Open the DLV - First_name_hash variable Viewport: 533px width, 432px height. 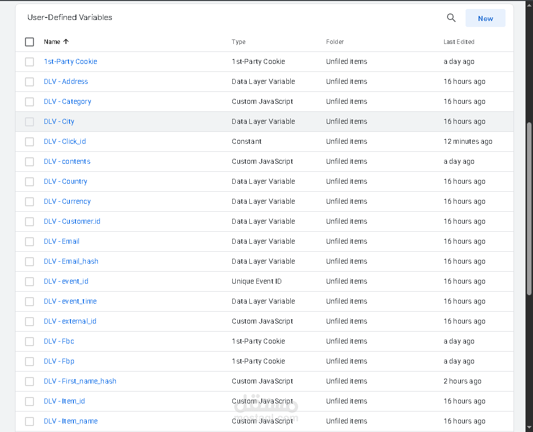coord(80,381)
